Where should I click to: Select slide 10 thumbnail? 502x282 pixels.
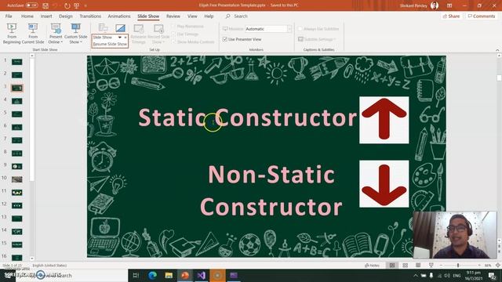click(x=17, y=179)
